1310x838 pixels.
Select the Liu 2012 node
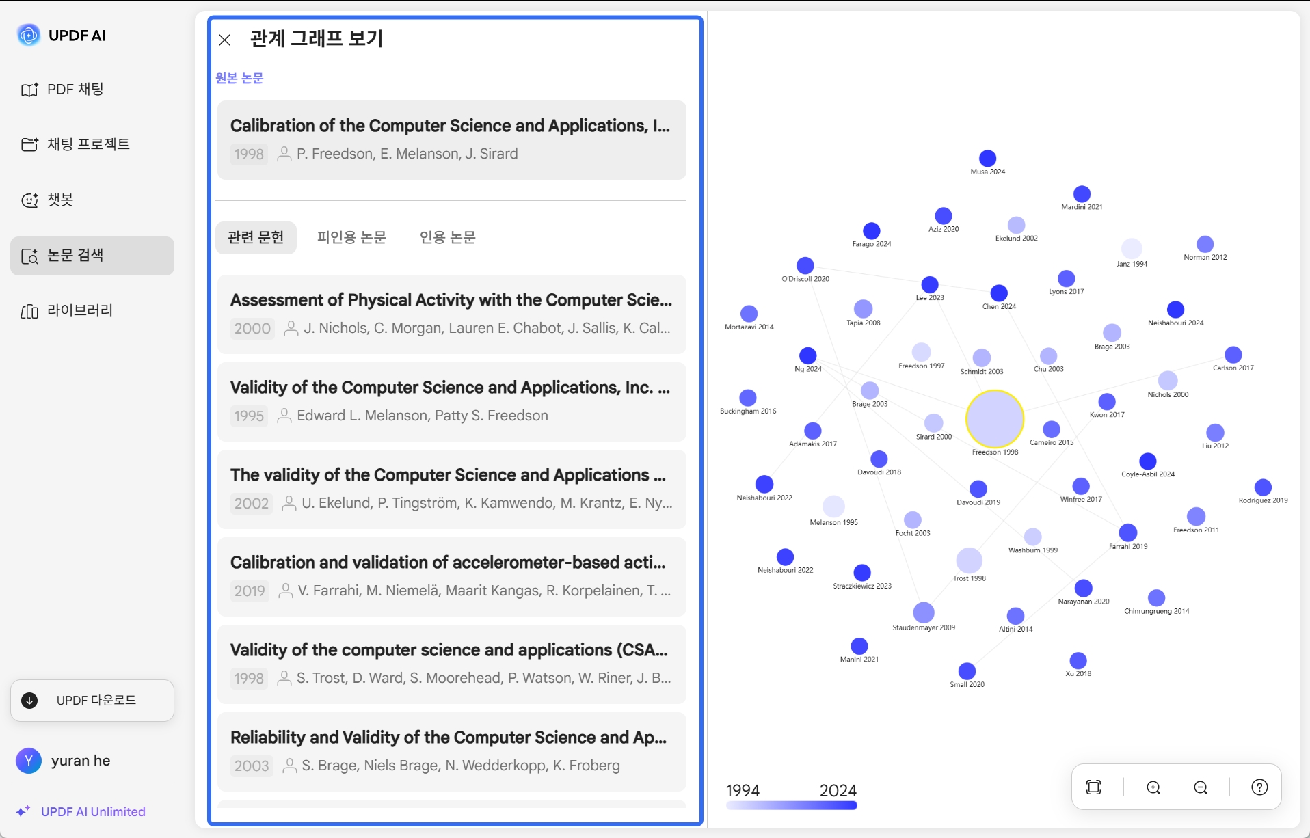pos(1216,433)
